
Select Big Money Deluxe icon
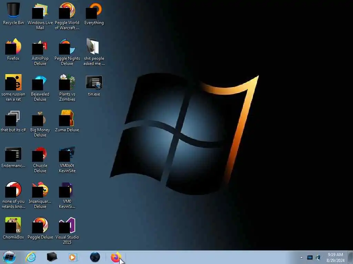tap(40, 123)
